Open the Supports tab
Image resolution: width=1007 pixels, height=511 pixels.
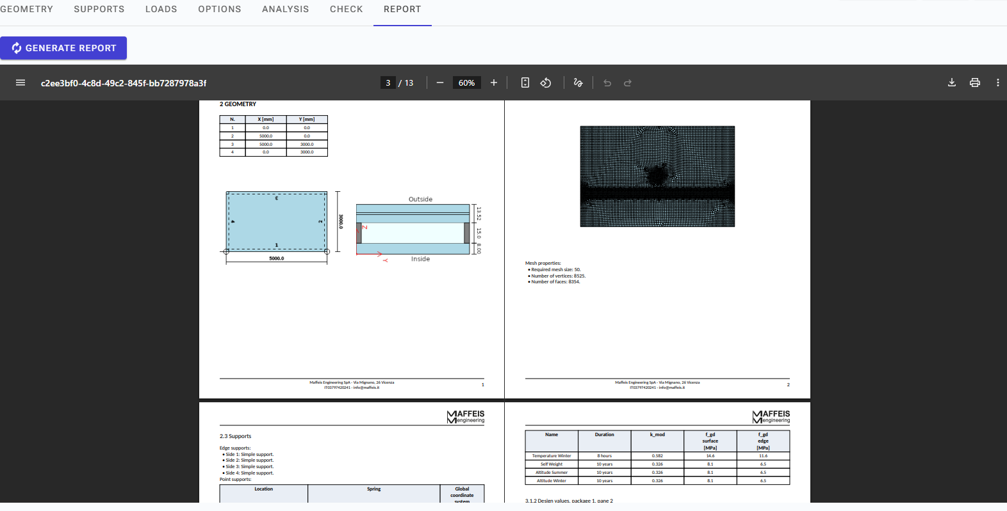click(x=99, y=9)
